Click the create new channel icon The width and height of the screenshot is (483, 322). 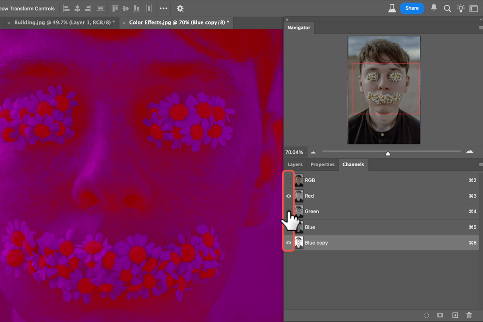pyautogui.click(x=455, y=315)
